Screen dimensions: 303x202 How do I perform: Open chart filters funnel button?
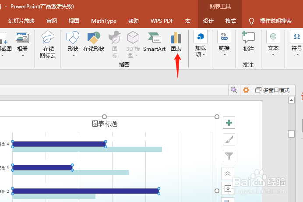229,156
